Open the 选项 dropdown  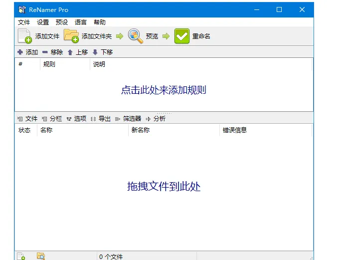(76, 119)
